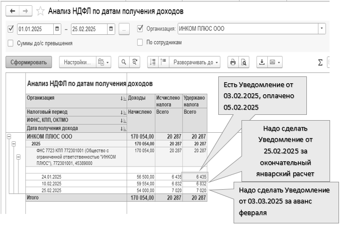Enable Суммы до/с превышения checkbox
Viewport: 348px width, 235px height.
pyautogui.click(x=11, y=43)
